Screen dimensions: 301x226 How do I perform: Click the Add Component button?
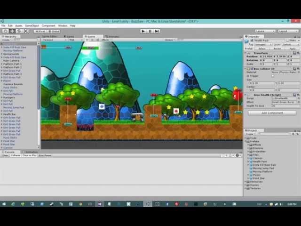click(272, 113)
